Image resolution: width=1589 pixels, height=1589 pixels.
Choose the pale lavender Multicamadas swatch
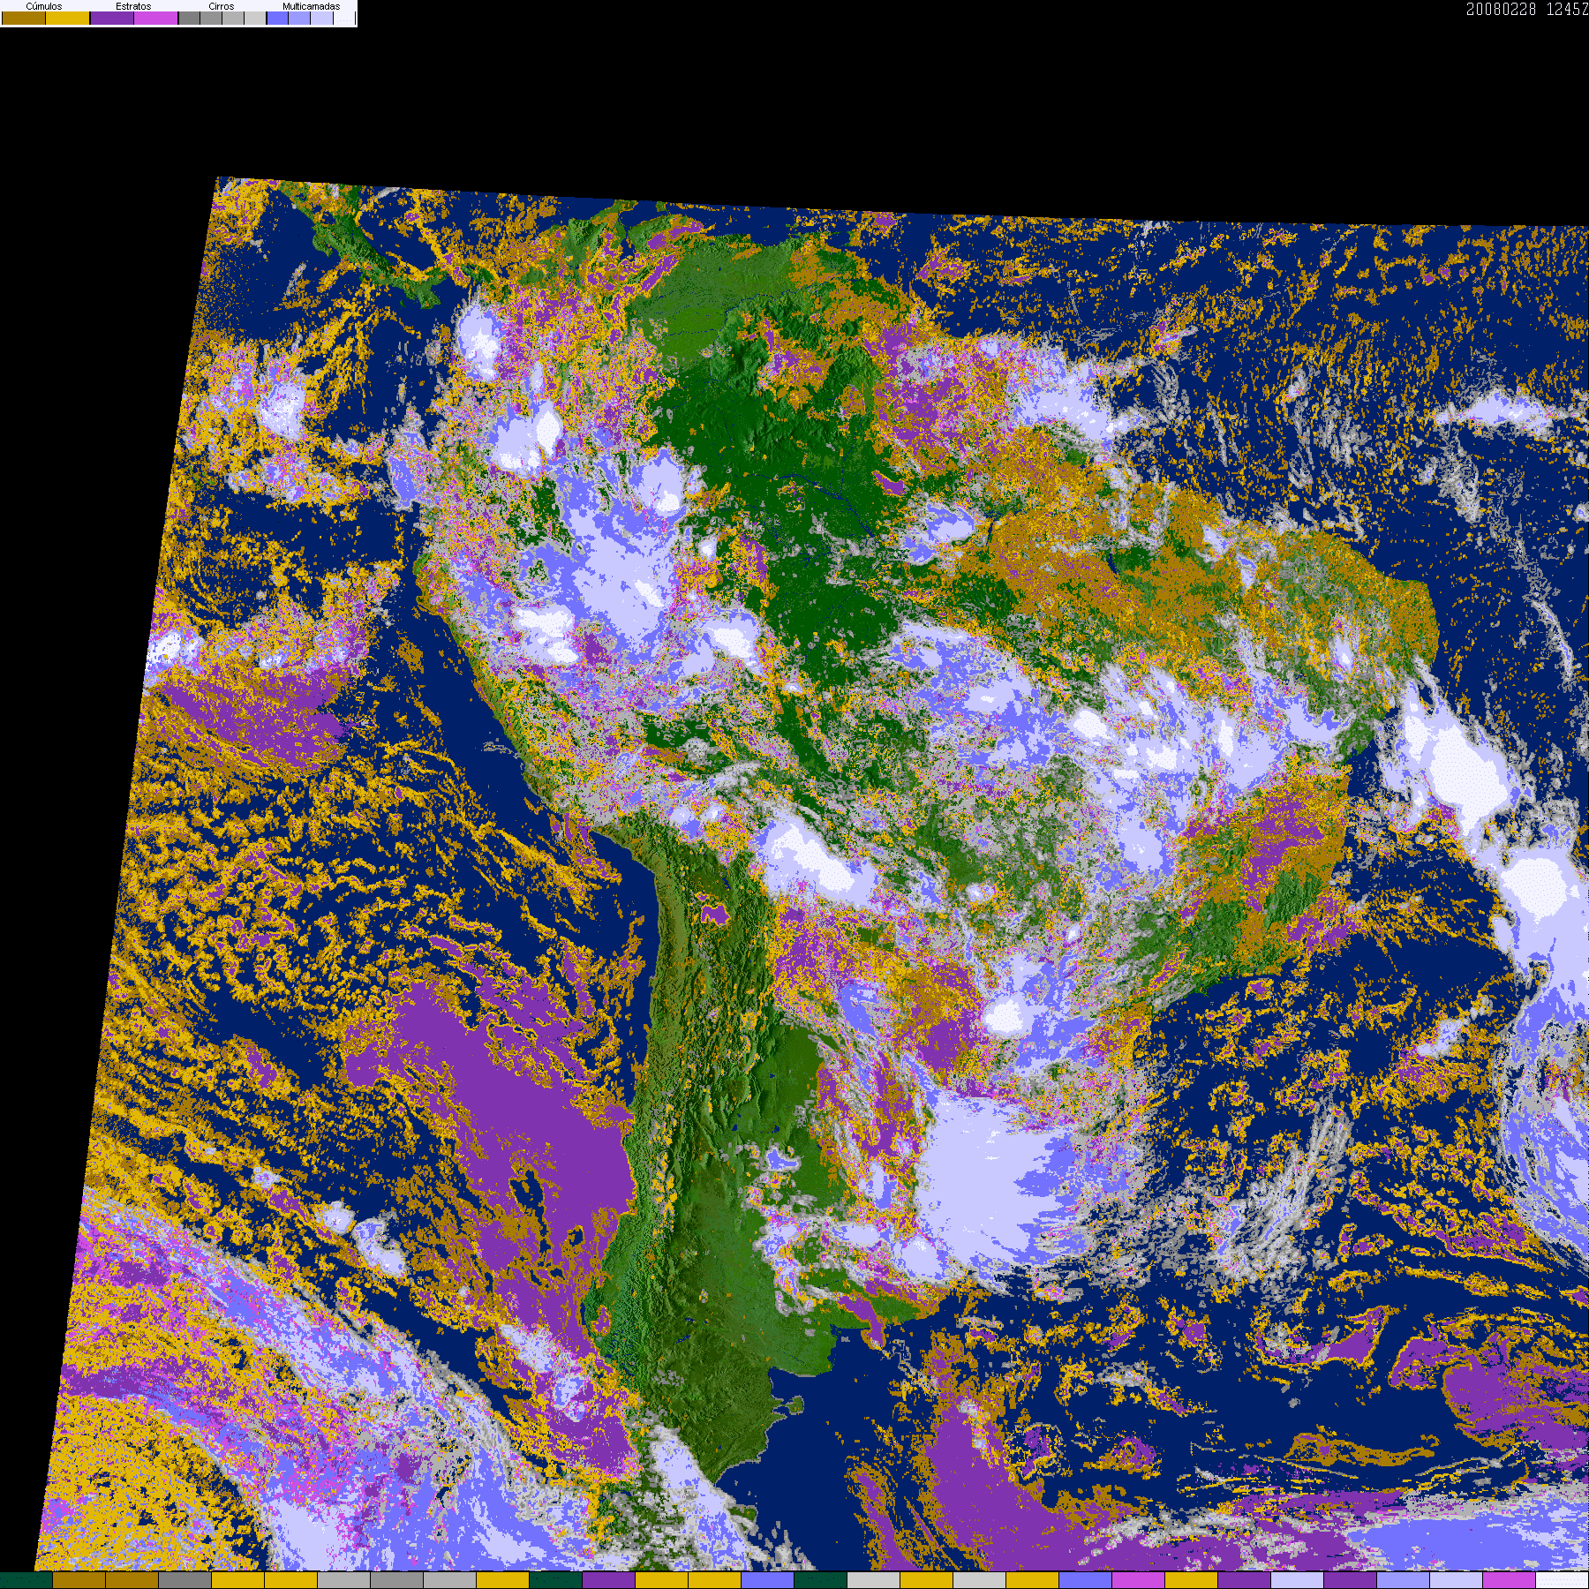(x=321, y=18)
